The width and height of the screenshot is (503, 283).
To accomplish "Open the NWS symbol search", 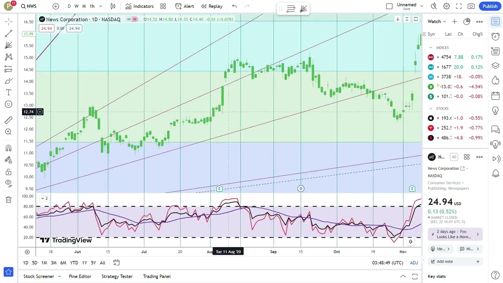I will (x=29, y=6).
